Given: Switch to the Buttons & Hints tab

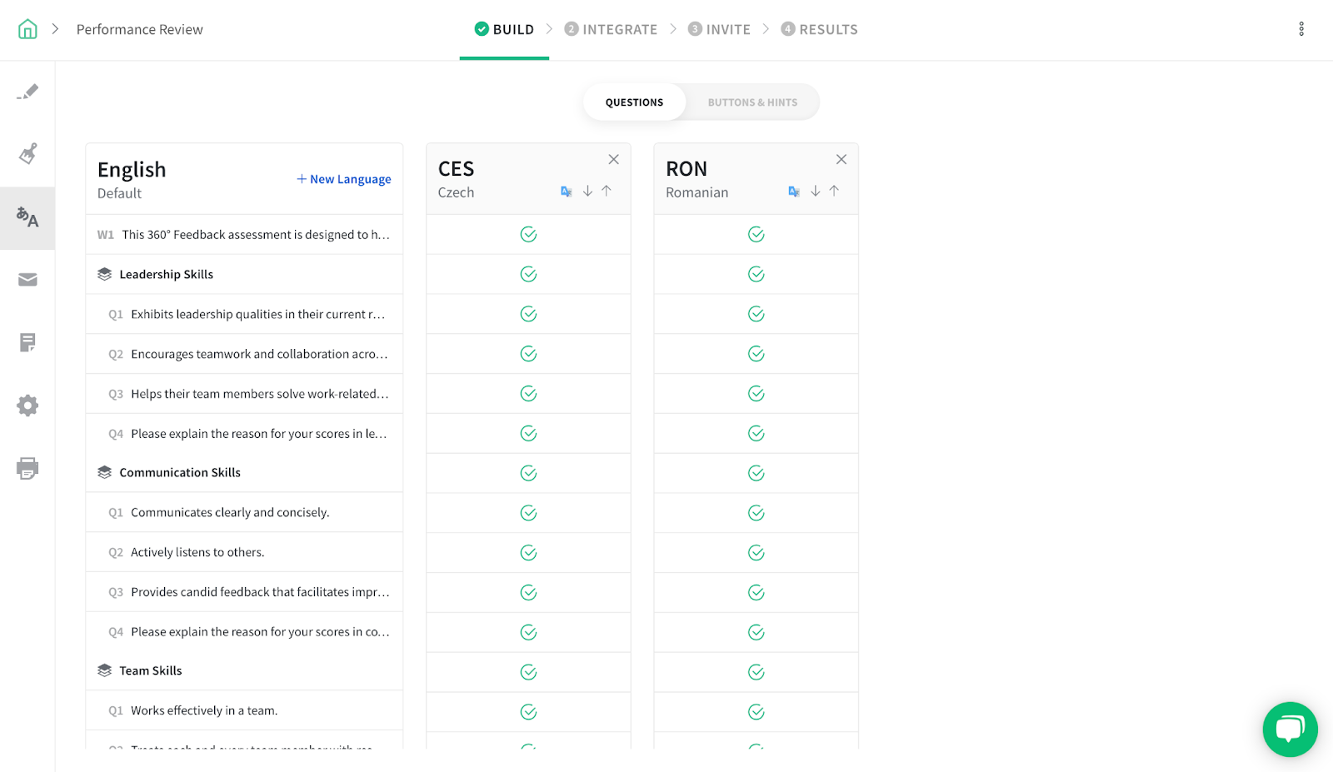Looking at the screenshot, I should click(752, 102).
